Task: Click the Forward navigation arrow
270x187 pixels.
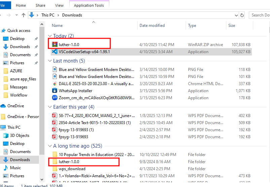Action: pos(9,15)
